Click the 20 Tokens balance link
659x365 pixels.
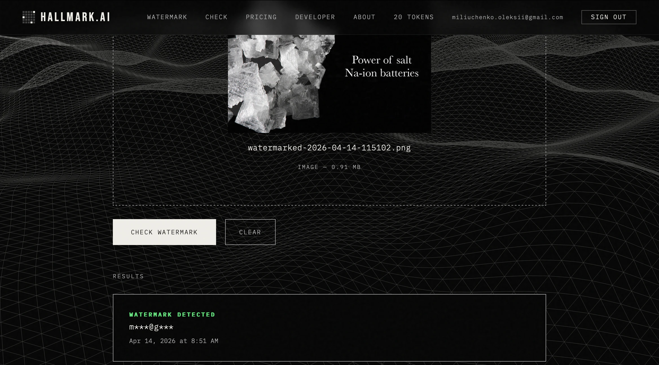[x=414, y=17]
